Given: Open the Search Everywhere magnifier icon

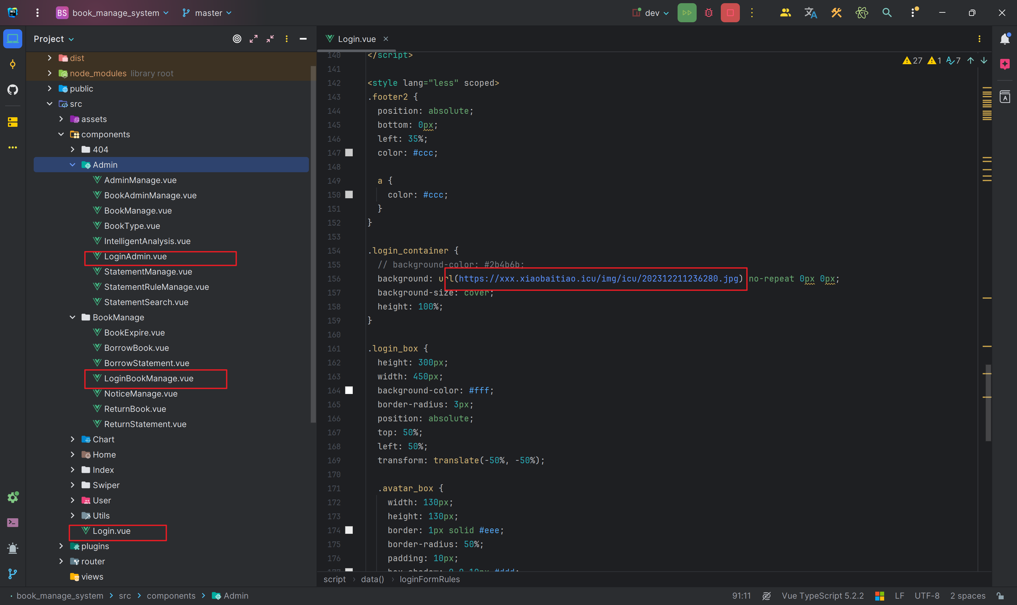Looking at the screenshot, I should pos(887,13).
